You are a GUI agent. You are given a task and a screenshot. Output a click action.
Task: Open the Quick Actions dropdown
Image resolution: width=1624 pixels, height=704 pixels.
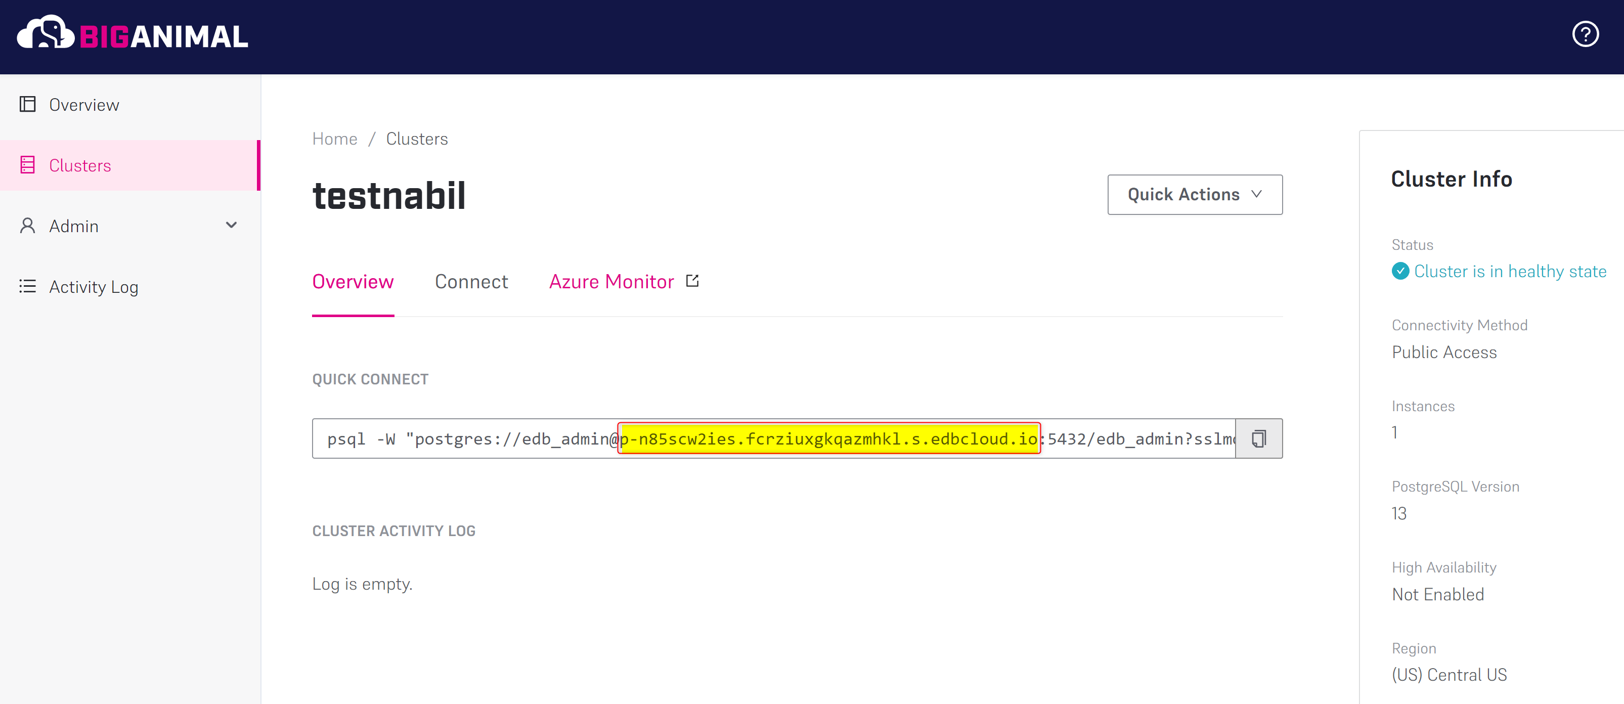click(1195, 195)
